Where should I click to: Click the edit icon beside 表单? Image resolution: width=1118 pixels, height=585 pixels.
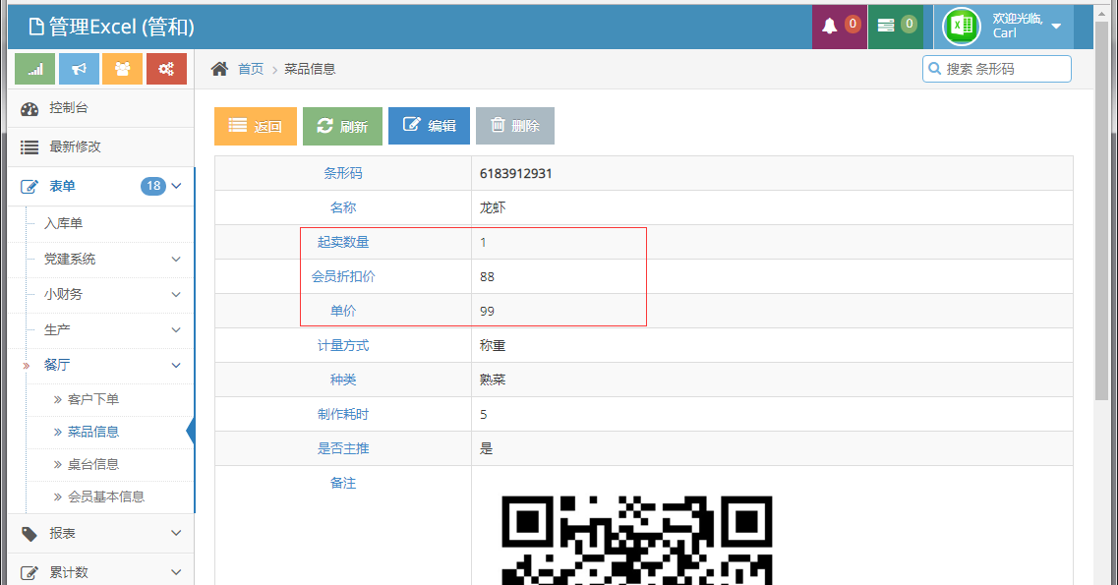[29, 187]
